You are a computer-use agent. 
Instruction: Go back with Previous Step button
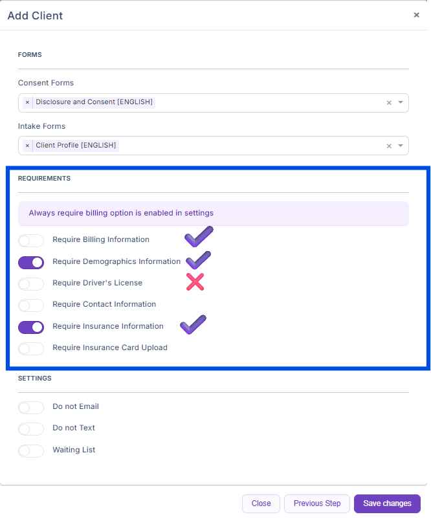click(317, 503)
